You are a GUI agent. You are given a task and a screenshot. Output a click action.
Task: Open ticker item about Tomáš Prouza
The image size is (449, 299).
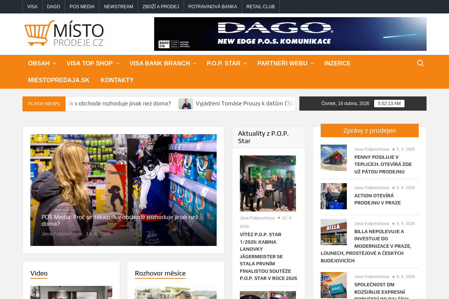pyautogui.click(x=245, y=104)
